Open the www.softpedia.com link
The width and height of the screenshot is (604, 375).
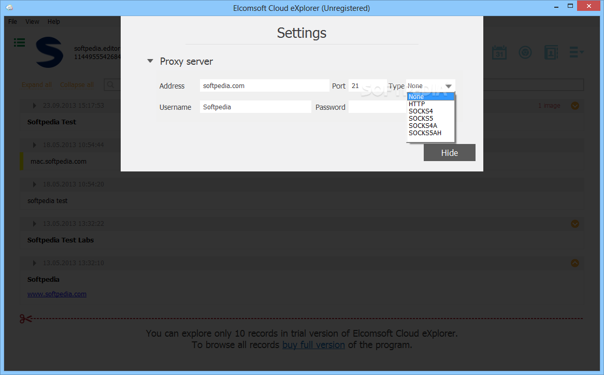click(57, 294)
